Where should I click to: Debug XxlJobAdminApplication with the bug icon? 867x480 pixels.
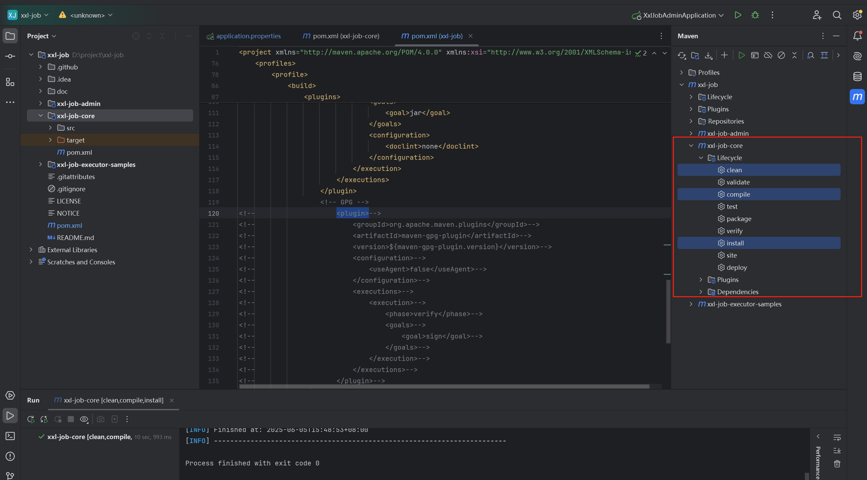pos(755,15)
